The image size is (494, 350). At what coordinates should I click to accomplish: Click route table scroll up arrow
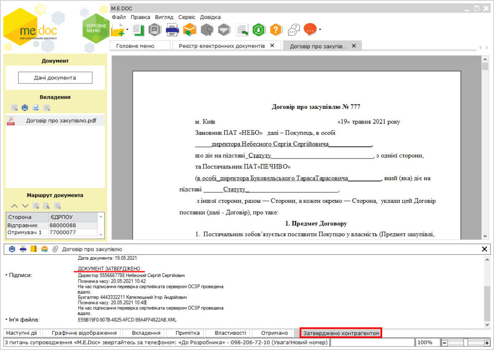[x=101, y=216]
